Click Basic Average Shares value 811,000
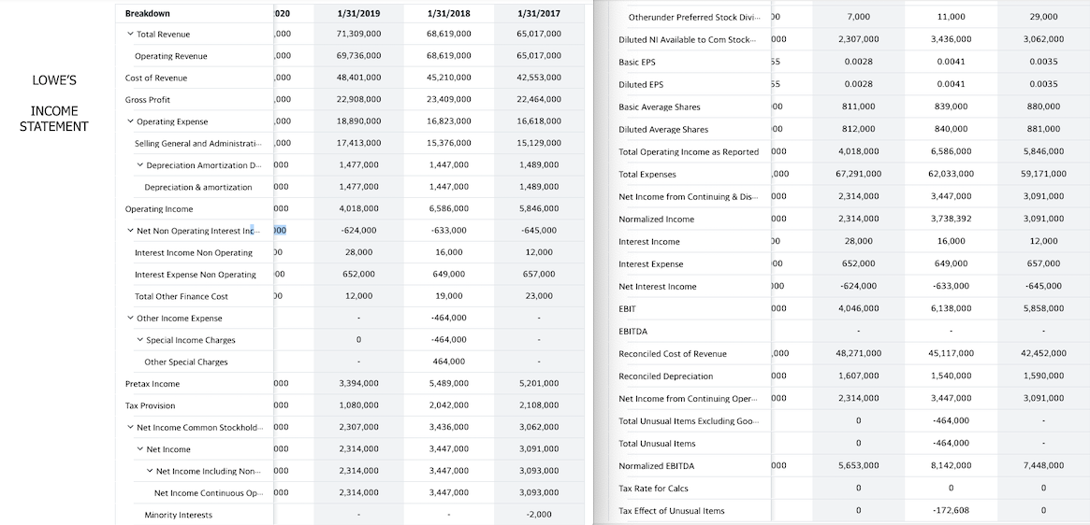Image resolution: width=1090 pixels, height=525 pixels. pyautogui.click(x=859, y=107)
